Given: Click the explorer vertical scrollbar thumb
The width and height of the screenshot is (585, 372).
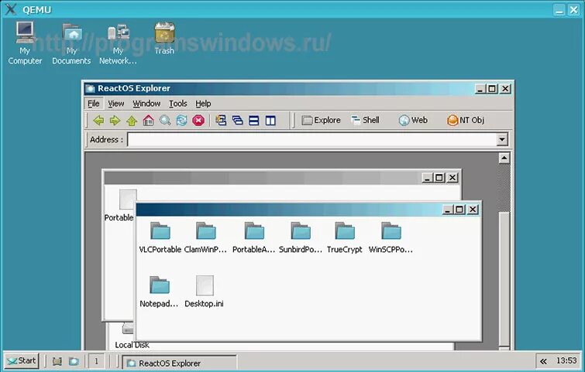Looking at the screenshot, I should [504, 278].
